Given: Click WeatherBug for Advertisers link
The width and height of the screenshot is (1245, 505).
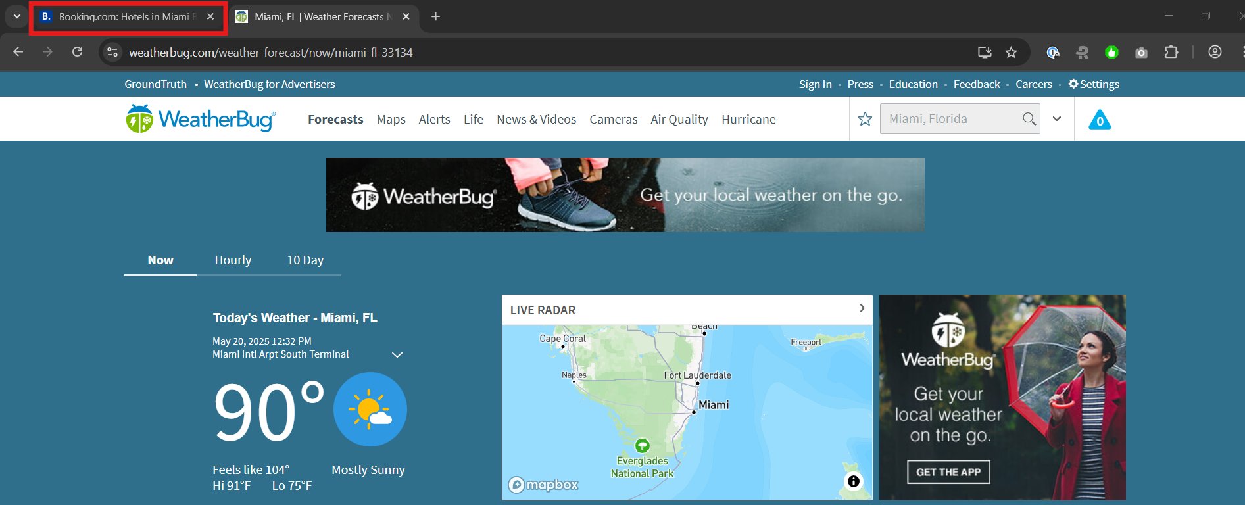Looking at the screenshot, I should click(270, 84).
